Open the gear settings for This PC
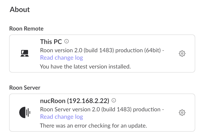Viewport: 198px width, 135px height. point(182,54)
